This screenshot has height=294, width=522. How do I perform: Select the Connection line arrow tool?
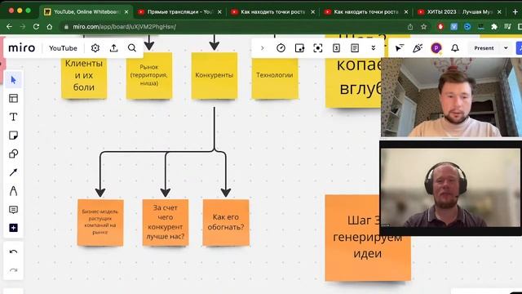(x=13, y=172)
